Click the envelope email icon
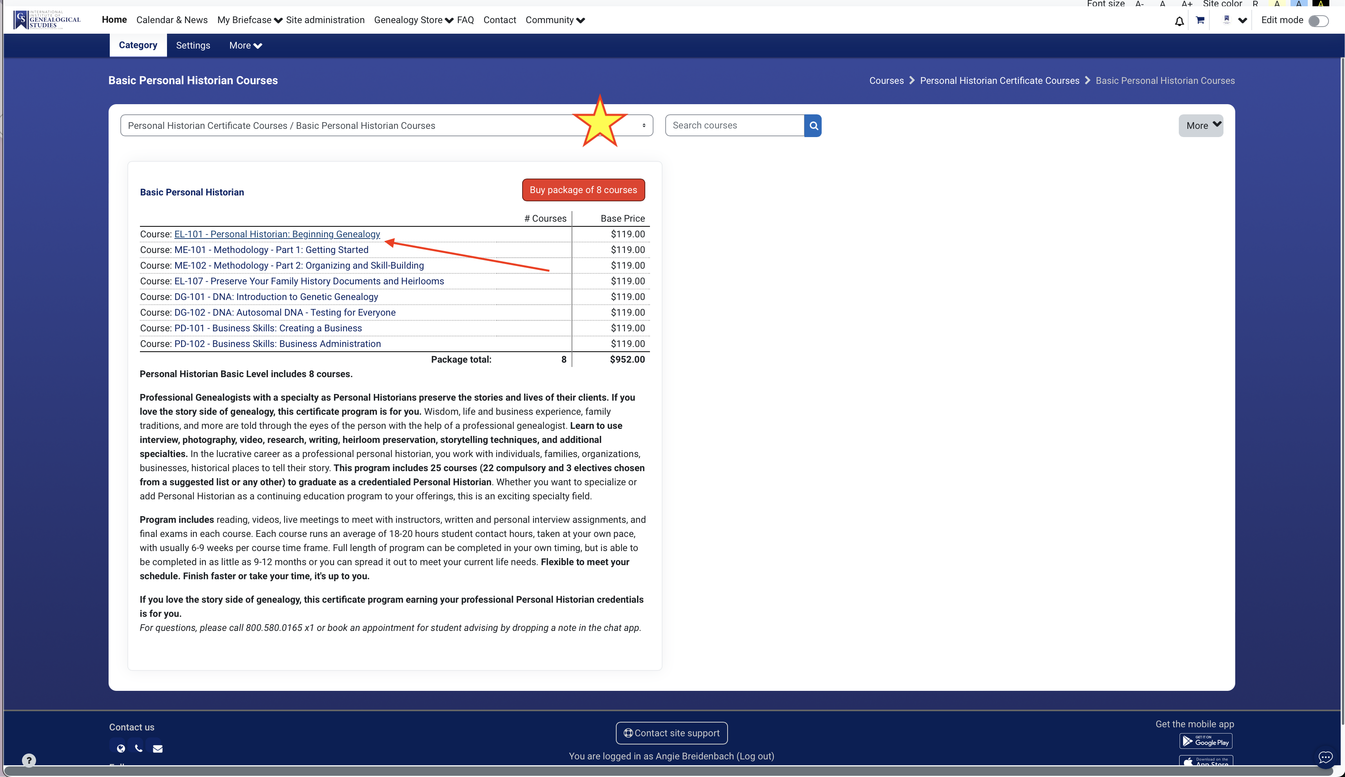This screenshot has height=777, width=1345. click(158, 748)
